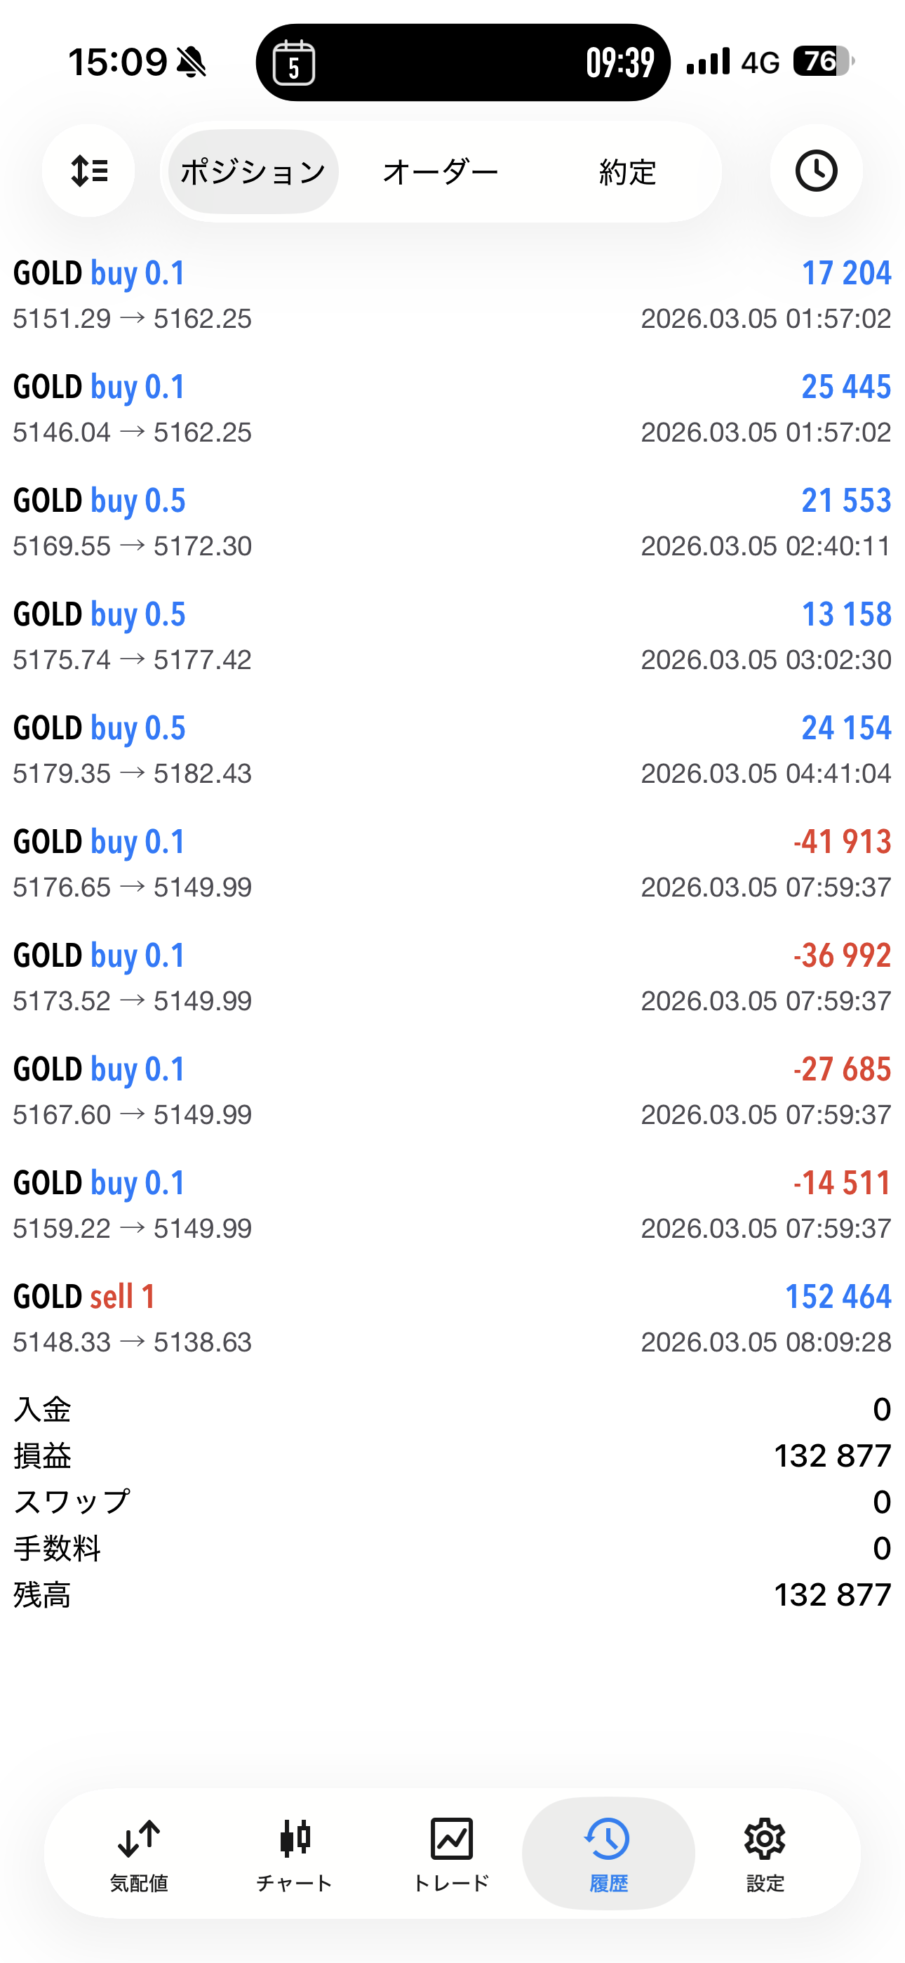Switch to the ポジション tab
The height and width of the screenshot is (1963, 905).
click(253, 171)
